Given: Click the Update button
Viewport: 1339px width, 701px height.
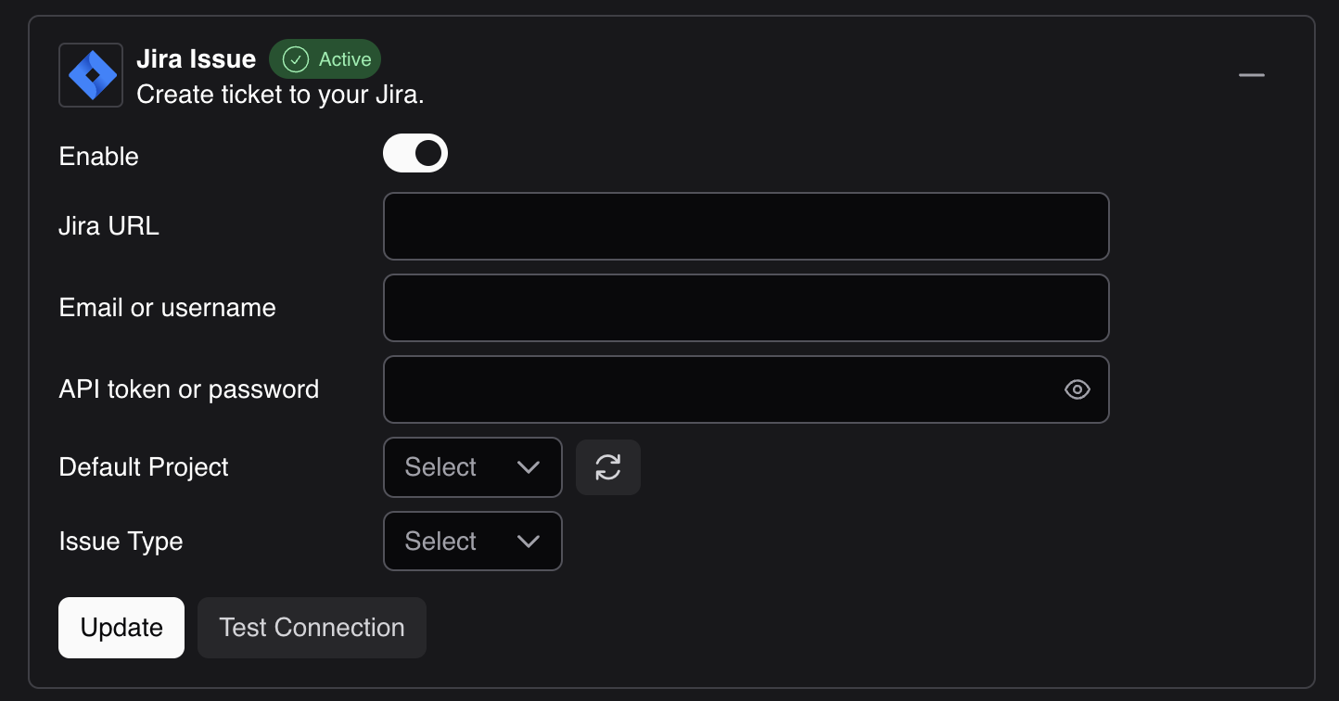Looking at the screenshot, I should pyautogui.click(x=121, y=628).
